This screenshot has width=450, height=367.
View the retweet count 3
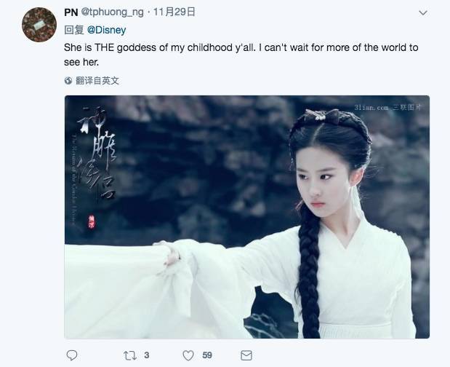click(x=147, y=355)
